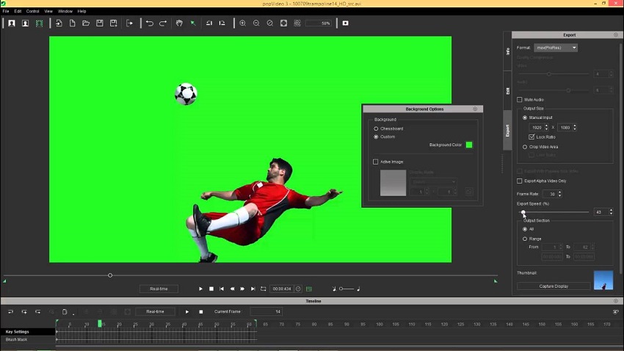624x351 pixels.
Task: Select All under Output Section
Action: coord(524,229)
